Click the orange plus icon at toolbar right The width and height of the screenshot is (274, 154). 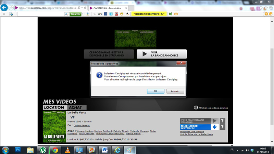(x=266, y=14)
